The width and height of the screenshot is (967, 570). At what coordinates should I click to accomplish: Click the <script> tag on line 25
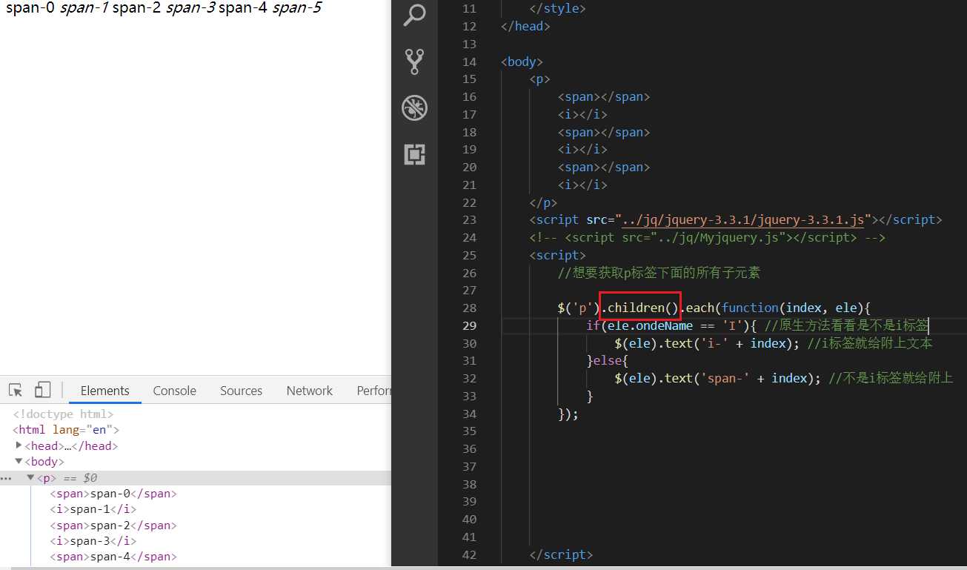coord(557,255)
